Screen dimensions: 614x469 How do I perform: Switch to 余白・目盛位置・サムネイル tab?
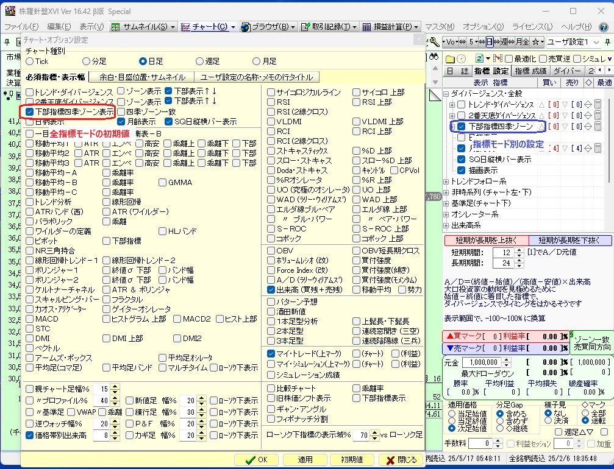click(142, 77)
